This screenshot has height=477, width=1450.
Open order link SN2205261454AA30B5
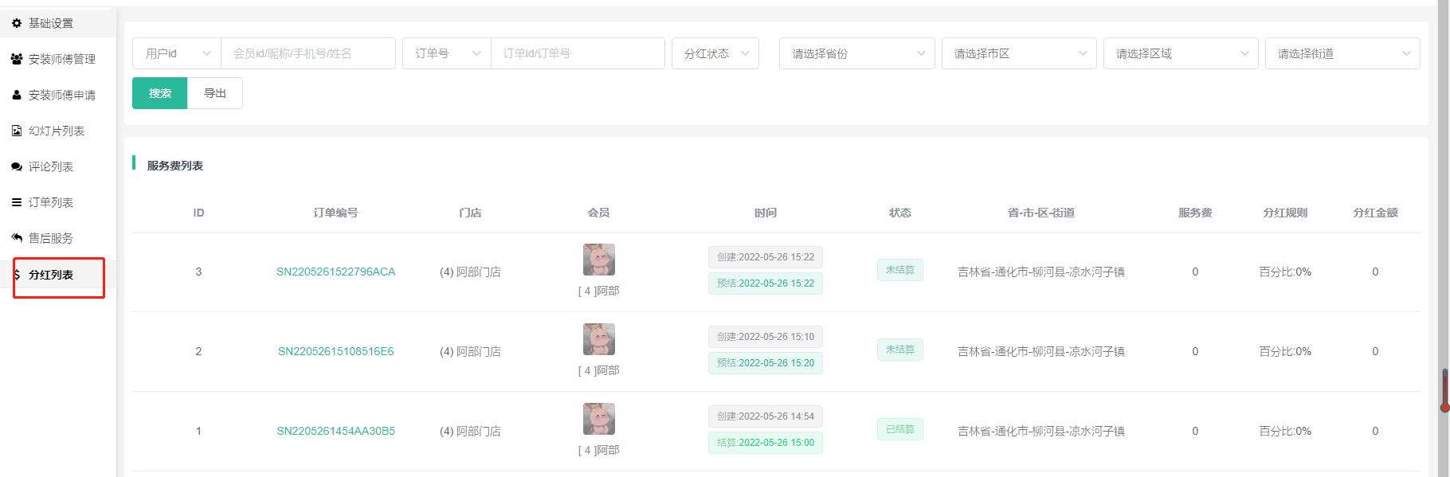tap(335, 431)
